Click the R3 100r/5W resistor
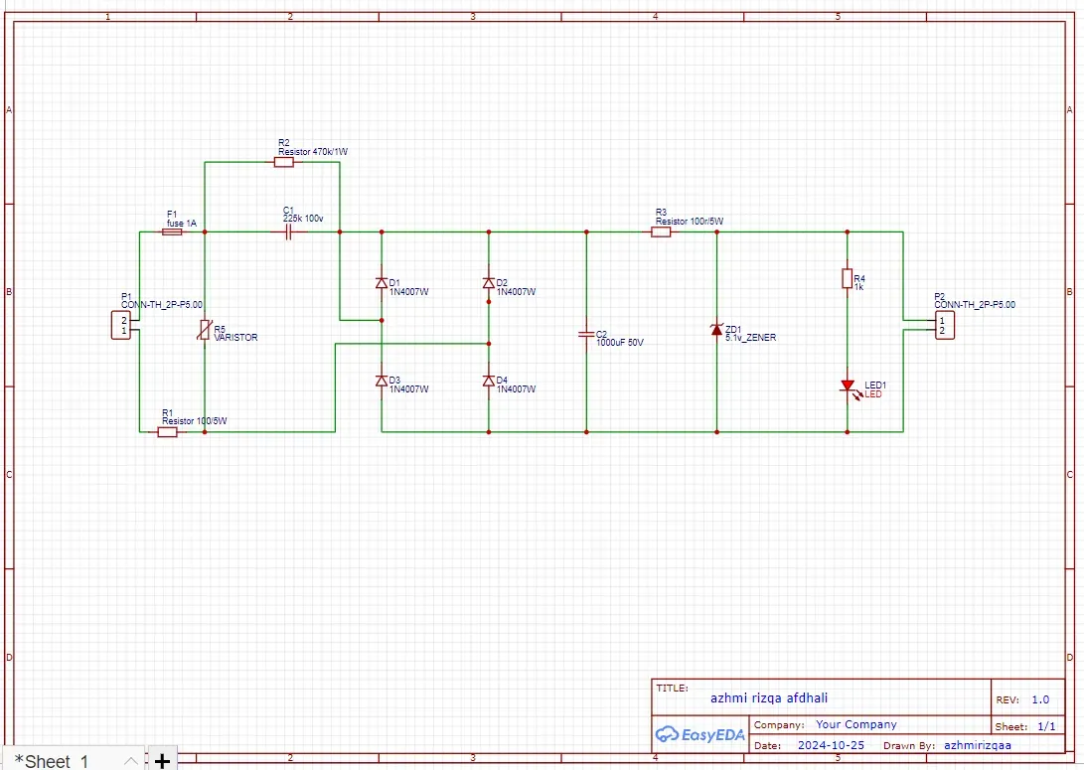This screenshot has height=770, width=1084. [x=661, y=232]
